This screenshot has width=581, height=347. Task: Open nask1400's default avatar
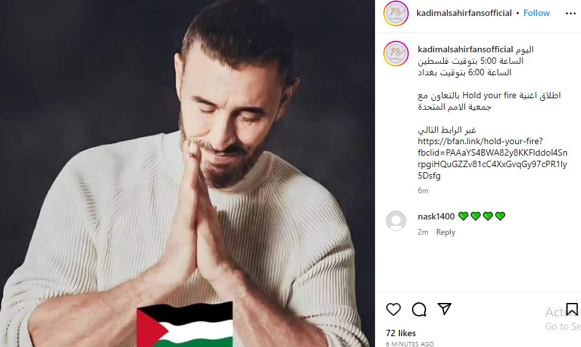(x=396, y=221)
